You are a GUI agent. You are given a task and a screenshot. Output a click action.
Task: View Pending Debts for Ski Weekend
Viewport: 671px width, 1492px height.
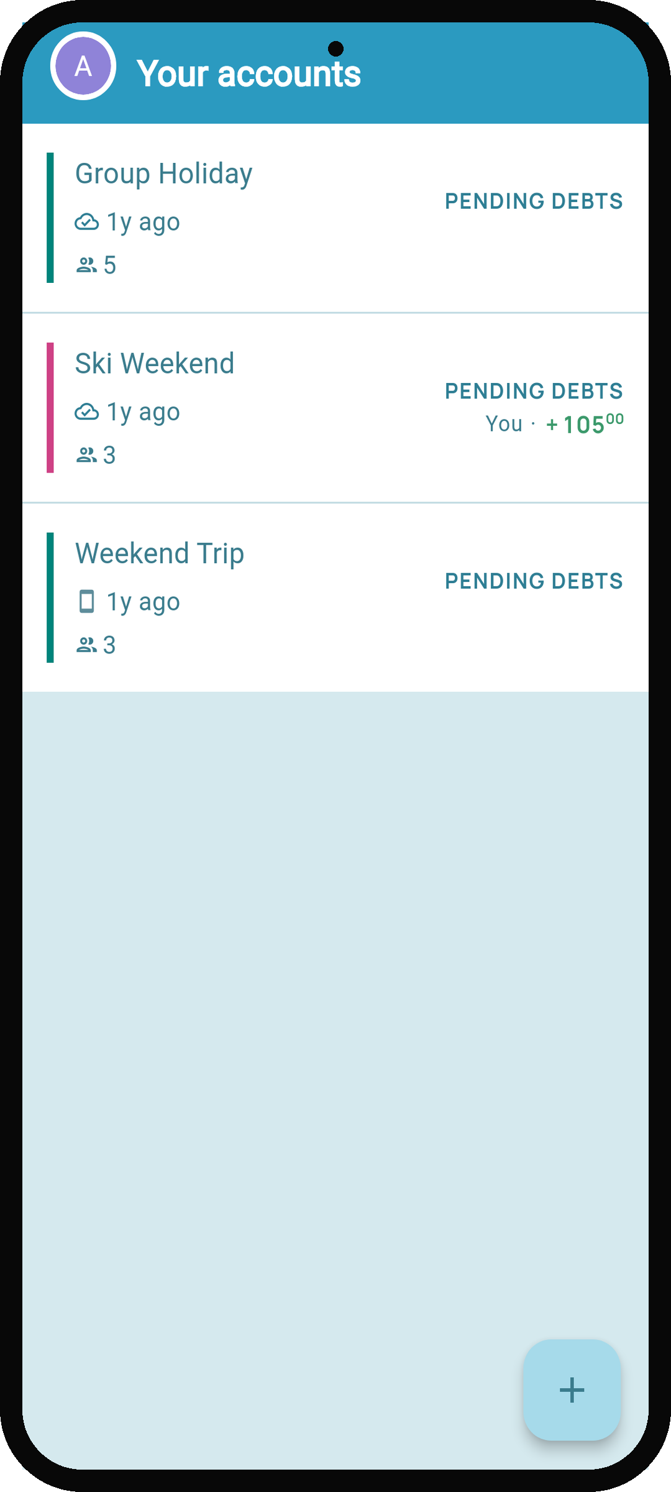(x=534, y=391)
